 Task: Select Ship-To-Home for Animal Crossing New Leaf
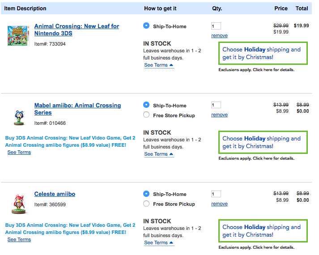[x=146, y=26]
